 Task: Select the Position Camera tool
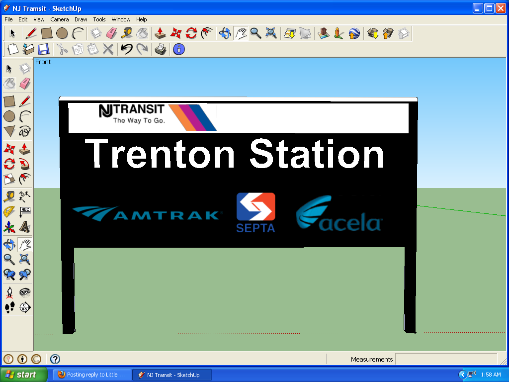pyautogui.click(x=9, y=292)
